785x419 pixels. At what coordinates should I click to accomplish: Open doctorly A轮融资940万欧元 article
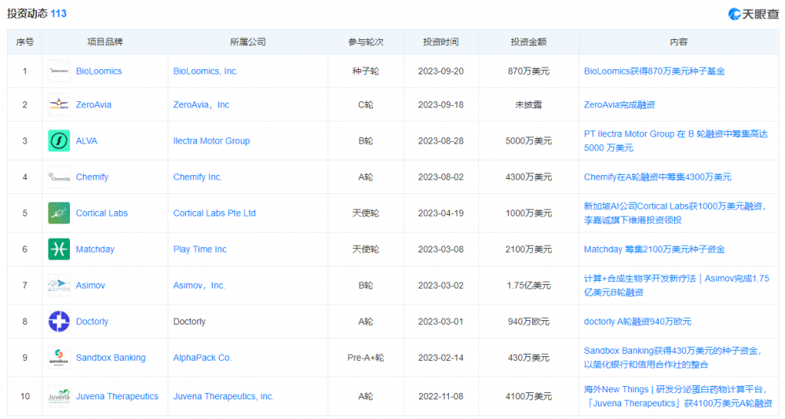637,322
